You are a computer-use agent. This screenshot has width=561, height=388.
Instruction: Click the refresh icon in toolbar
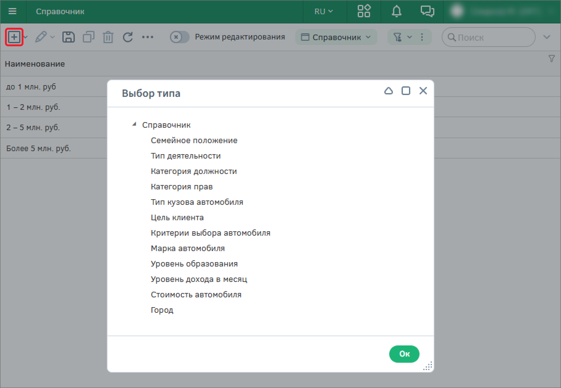(128, 37)
